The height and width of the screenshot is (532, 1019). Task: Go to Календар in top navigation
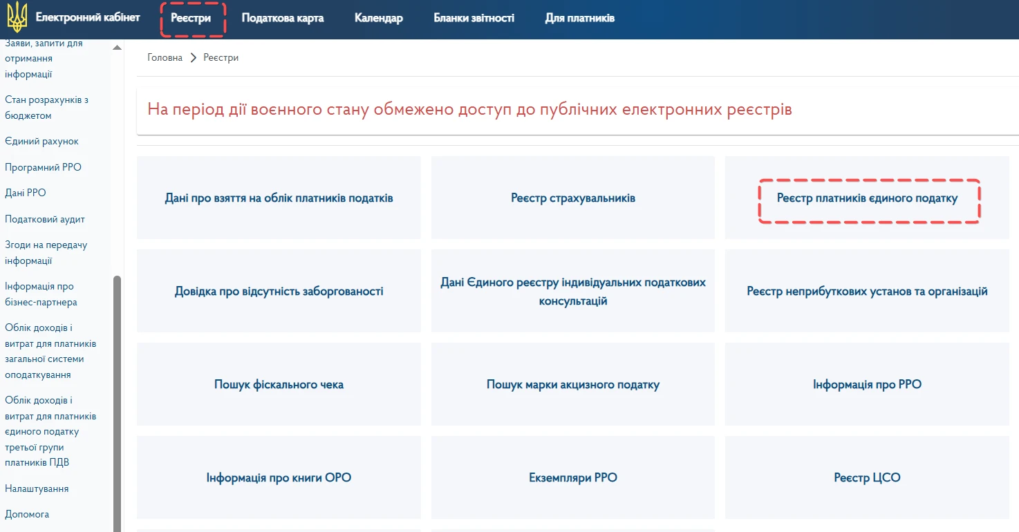pos(378,18)
